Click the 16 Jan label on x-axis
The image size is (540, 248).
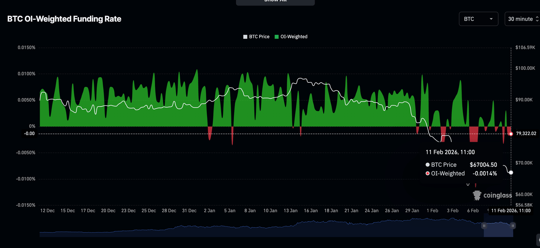311,211
